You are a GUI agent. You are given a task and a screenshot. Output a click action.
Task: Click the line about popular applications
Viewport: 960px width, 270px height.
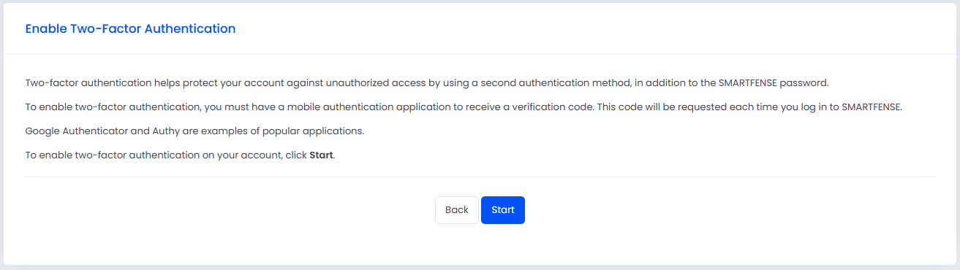pyautogui.click(x=194, y=131)
